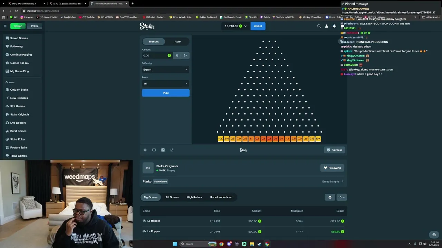Screen dimensions: 442x248
Task: Toggle theatre mode rectangle icon
Action: pos(154,150)
